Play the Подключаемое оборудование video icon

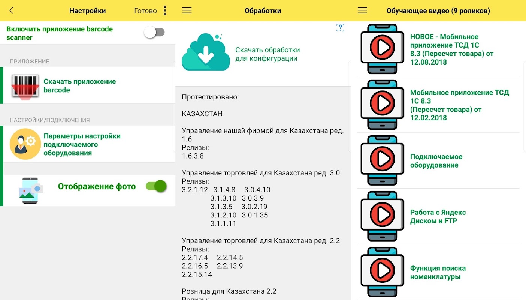coord(382,160)
